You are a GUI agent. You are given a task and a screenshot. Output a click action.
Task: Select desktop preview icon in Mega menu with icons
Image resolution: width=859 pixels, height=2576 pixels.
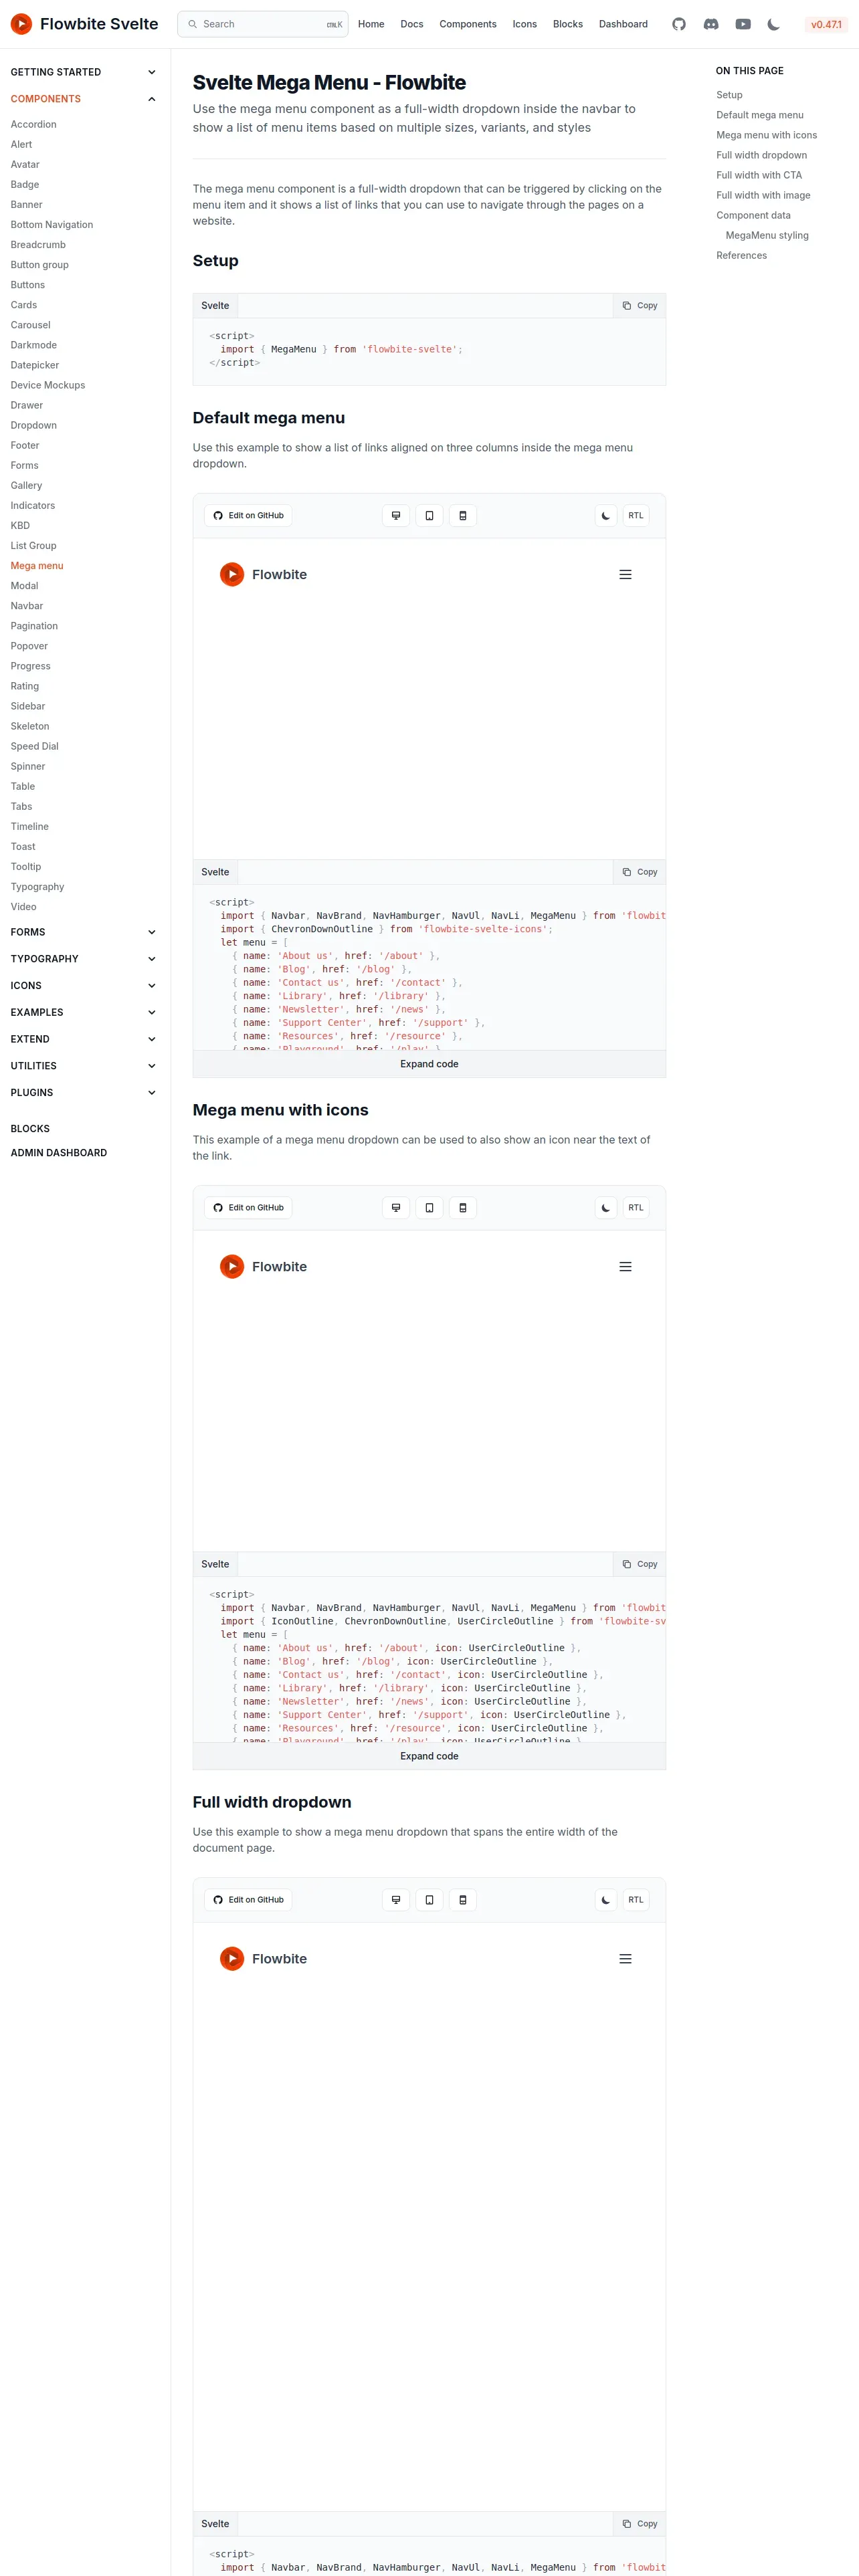pyautogui.click(x=396, y=1208)
